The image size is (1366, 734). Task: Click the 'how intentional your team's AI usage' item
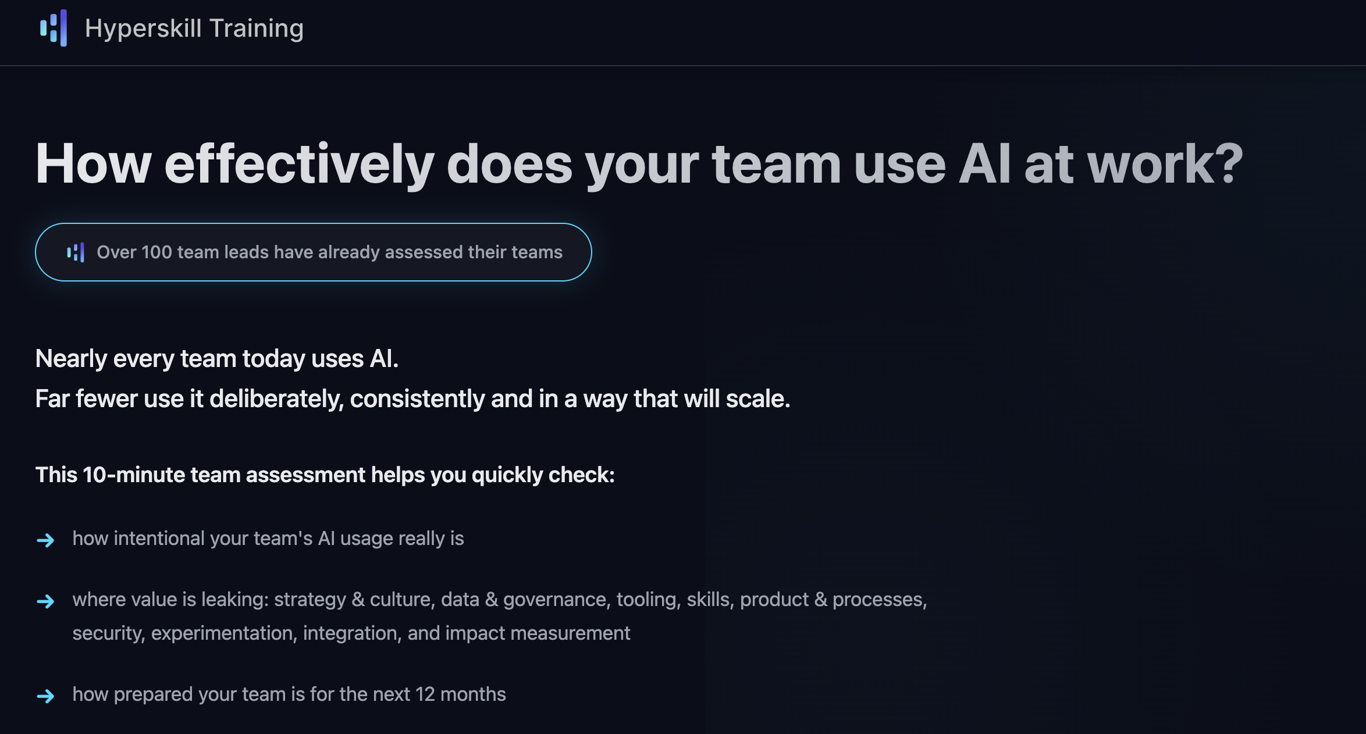pyautogui.click(x=268, y=539)
